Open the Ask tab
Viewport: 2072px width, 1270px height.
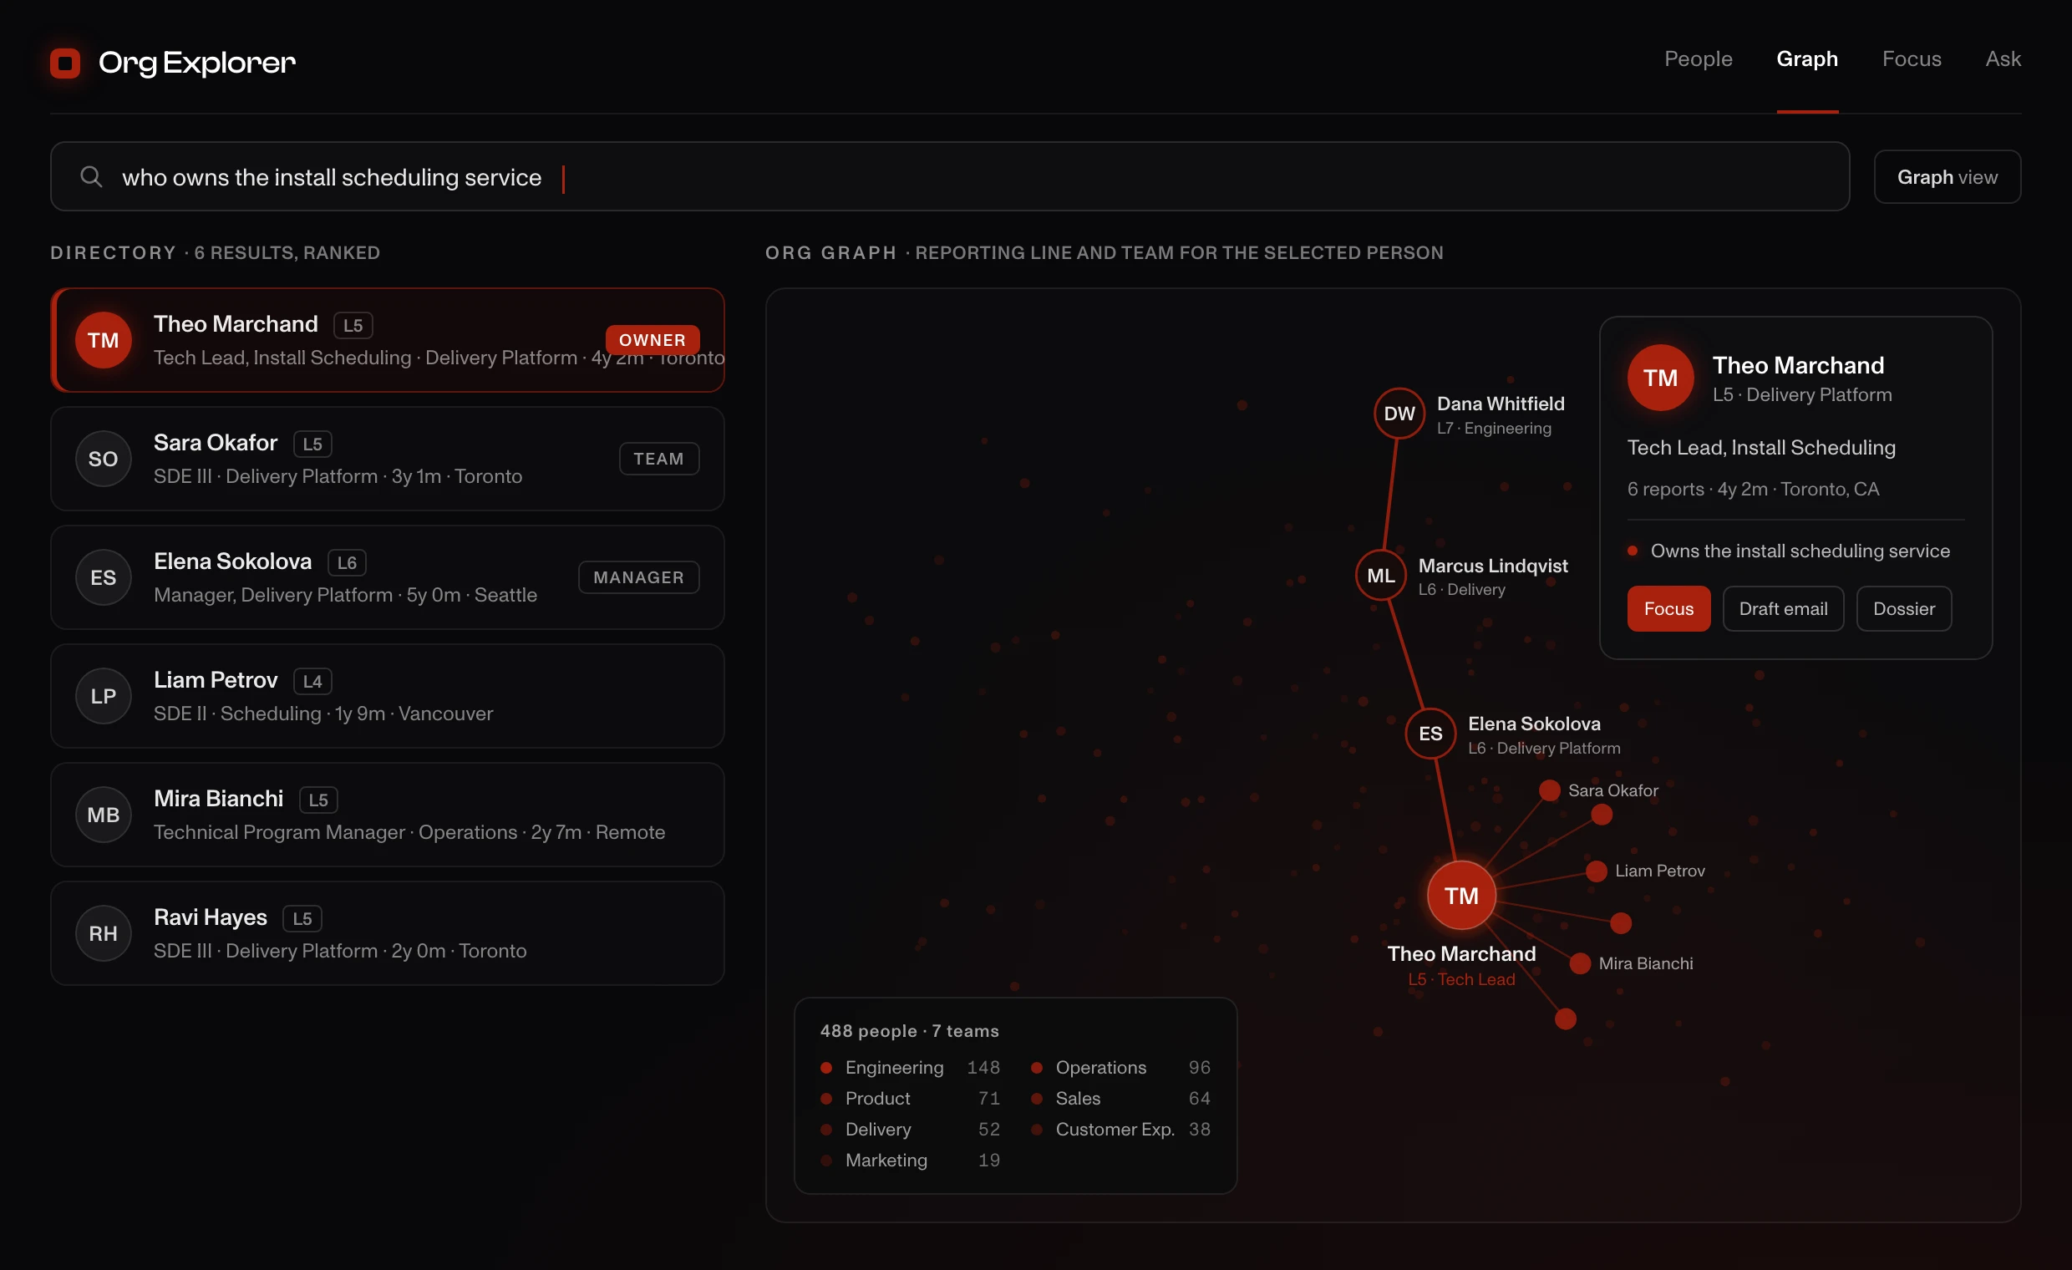coord(2003,58)
